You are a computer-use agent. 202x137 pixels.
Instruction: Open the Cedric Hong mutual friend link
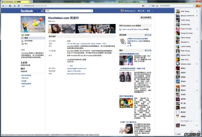click(x=126, y=29)
